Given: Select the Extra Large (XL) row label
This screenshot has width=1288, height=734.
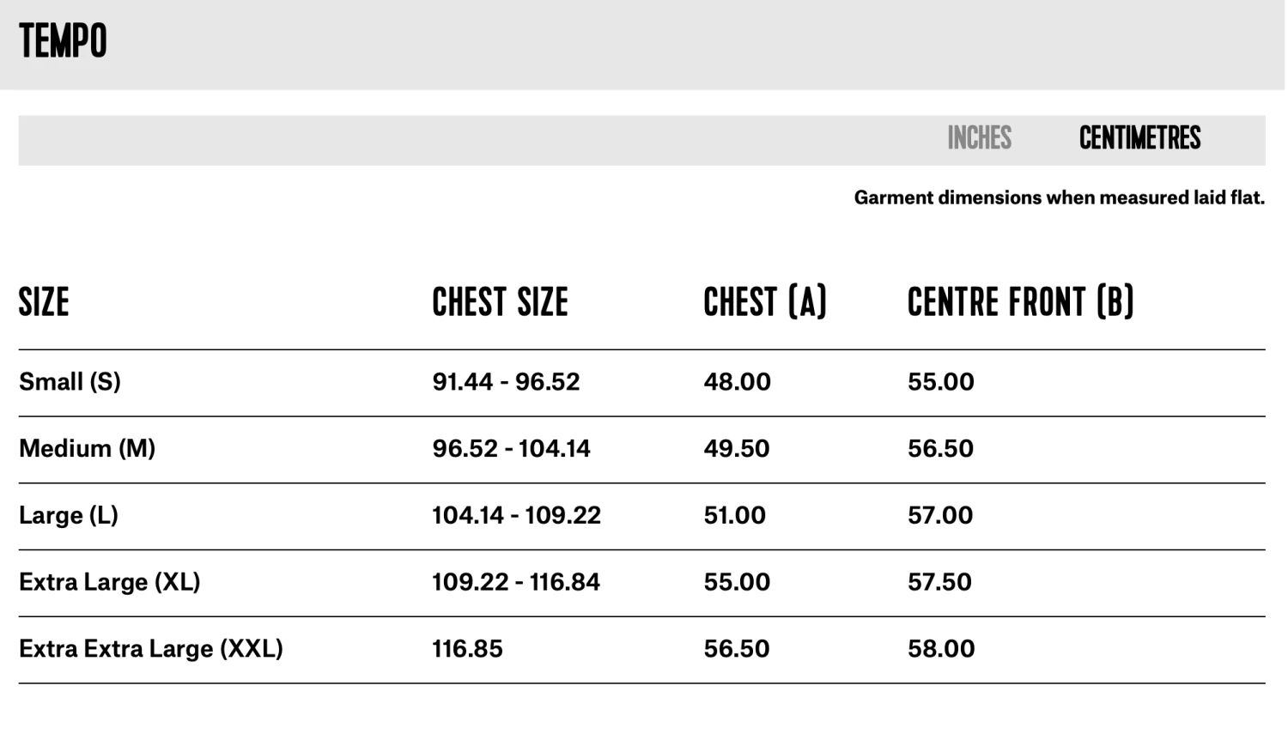Looking at the screenshot, I should pos(109,582).
